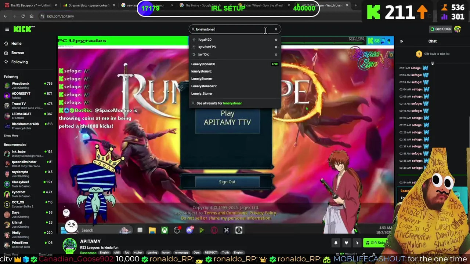Toggle stream notifications bell
Screen dimensions: 470x264
336,243
